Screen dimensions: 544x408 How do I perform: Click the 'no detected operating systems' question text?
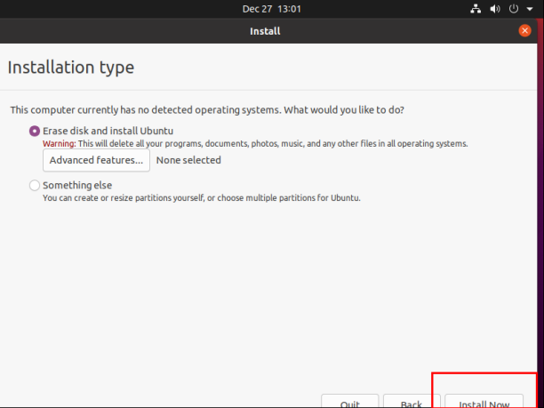pos(207,110)
